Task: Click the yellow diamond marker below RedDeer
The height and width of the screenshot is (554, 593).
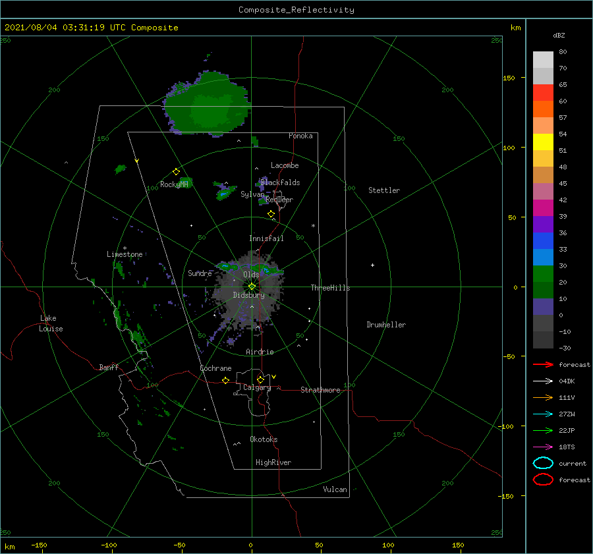Action: pos(271,214)
